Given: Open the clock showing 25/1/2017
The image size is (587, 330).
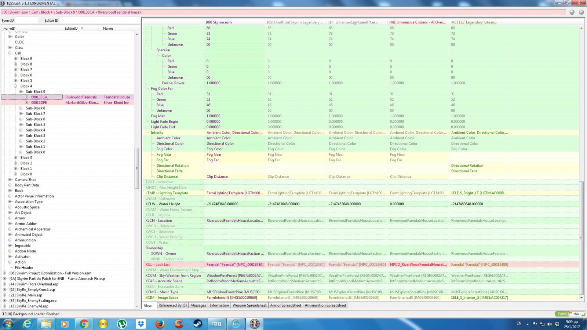Looking at the screenshot, I should (572, 324).
